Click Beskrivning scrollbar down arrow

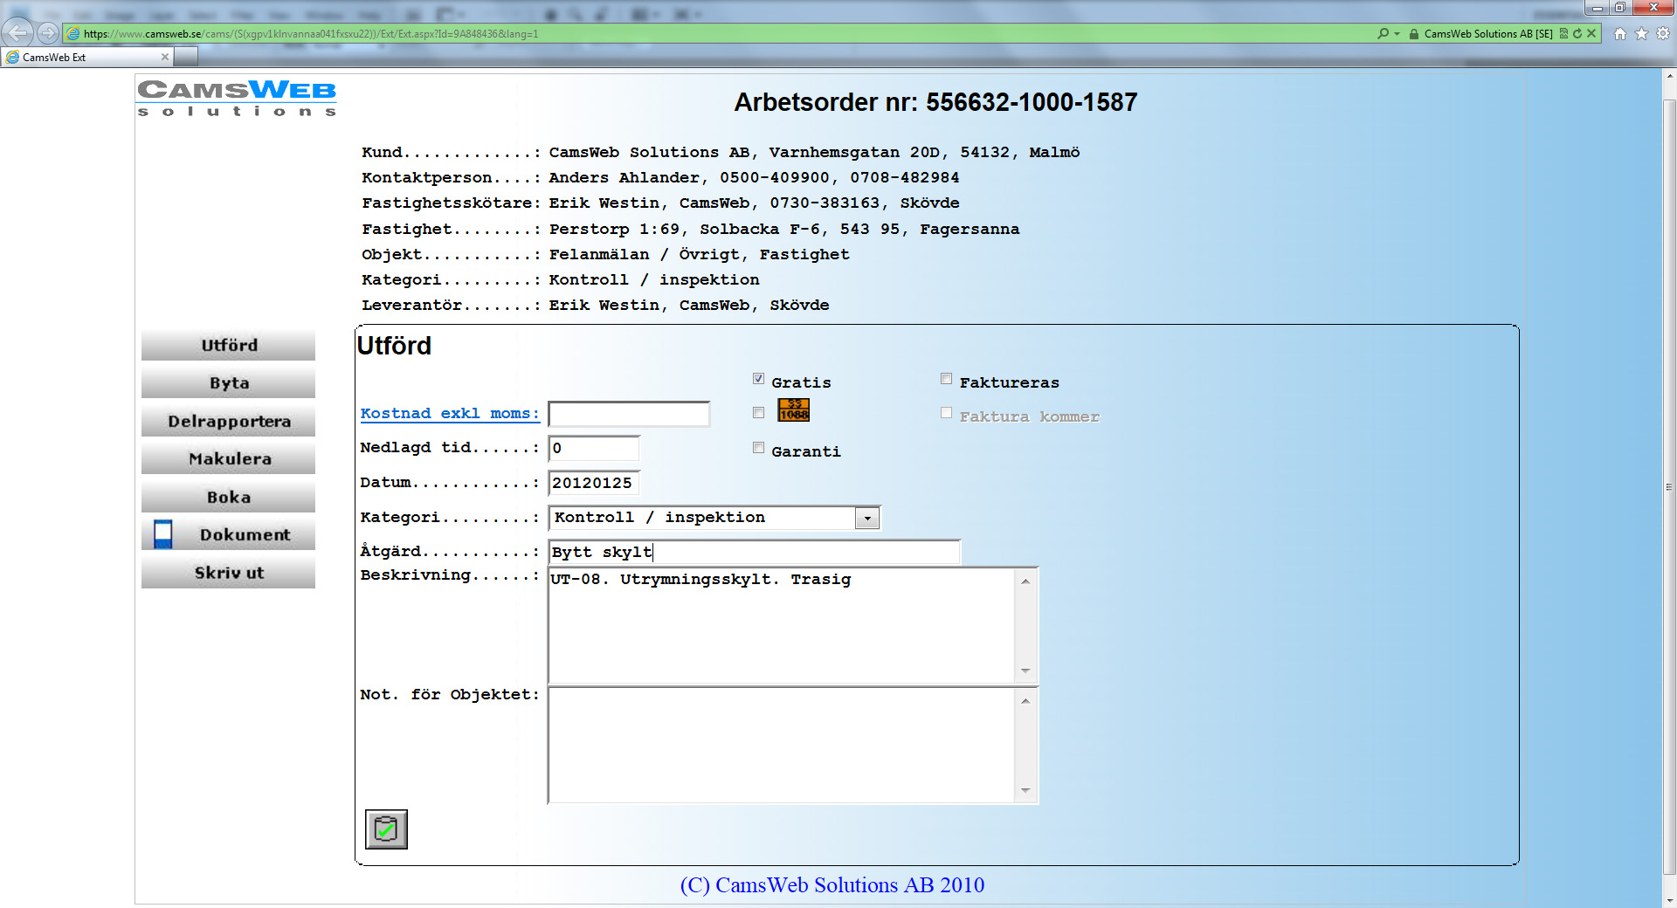point(1025,671)
